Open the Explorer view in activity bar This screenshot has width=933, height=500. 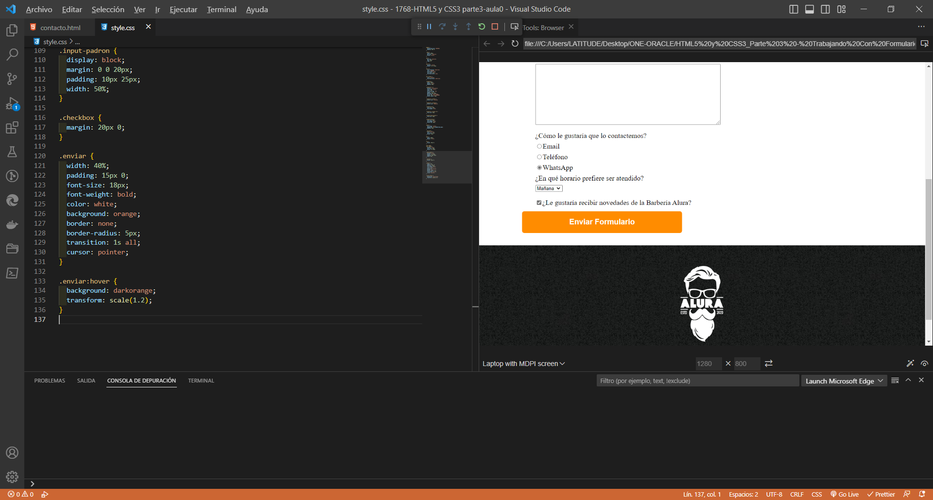click(12, 30)
